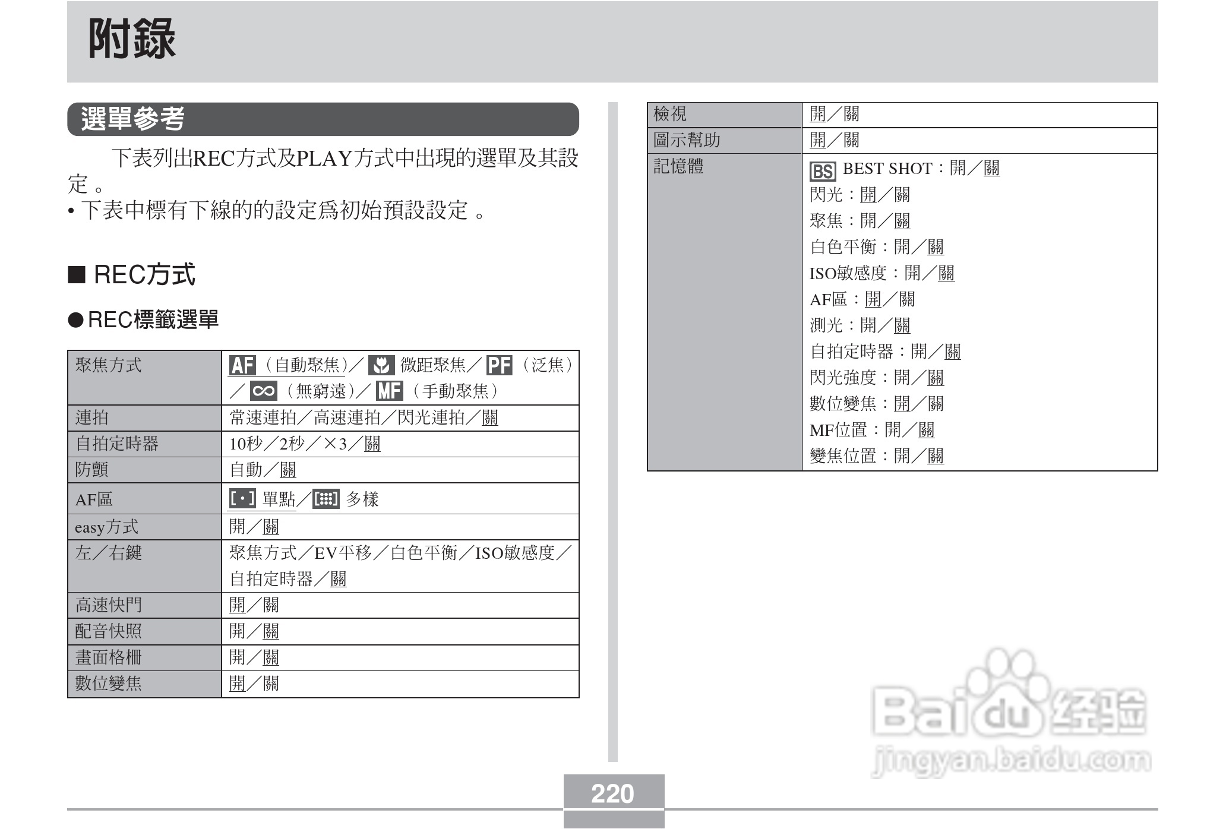Click the MF manual focus icon
1226x829 pixels.
point(389,391)
